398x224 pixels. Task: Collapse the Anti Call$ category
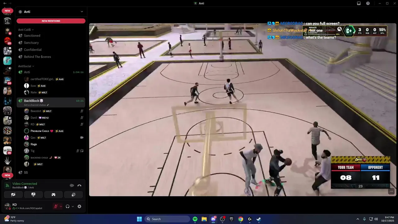click(x=26, y=30)
